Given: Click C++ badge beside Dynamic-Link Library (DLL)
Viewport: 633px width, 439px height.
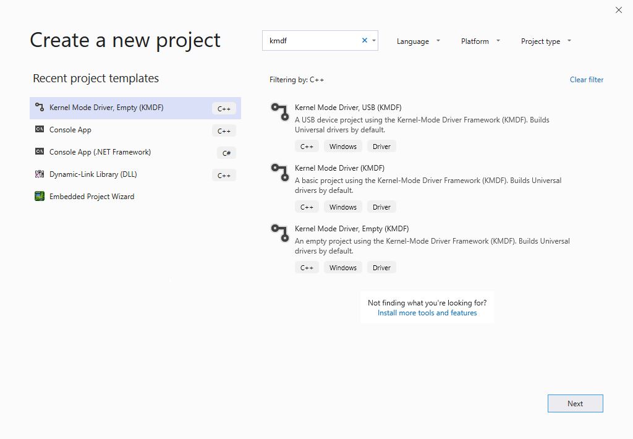Looking at the screenshot, I should click(x=224, y=175).
